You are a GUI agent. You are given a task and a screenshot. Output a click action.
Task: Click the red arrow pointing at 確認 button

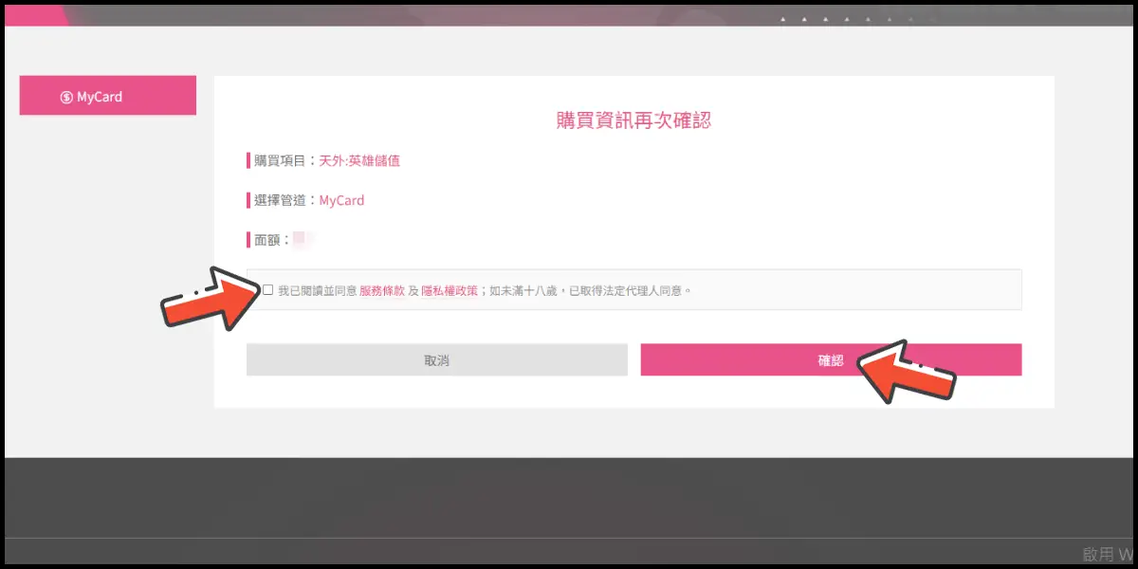[906, 371]
